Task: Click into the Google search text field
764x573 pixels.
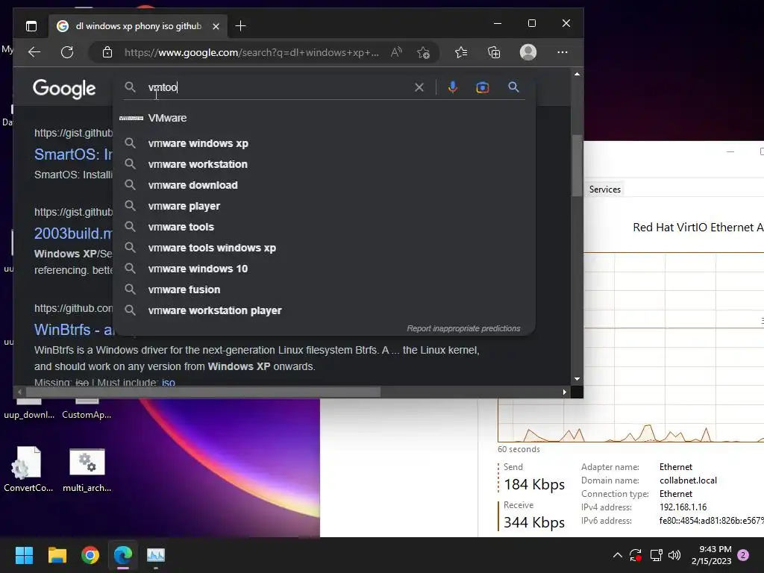Action: [278, 87]
